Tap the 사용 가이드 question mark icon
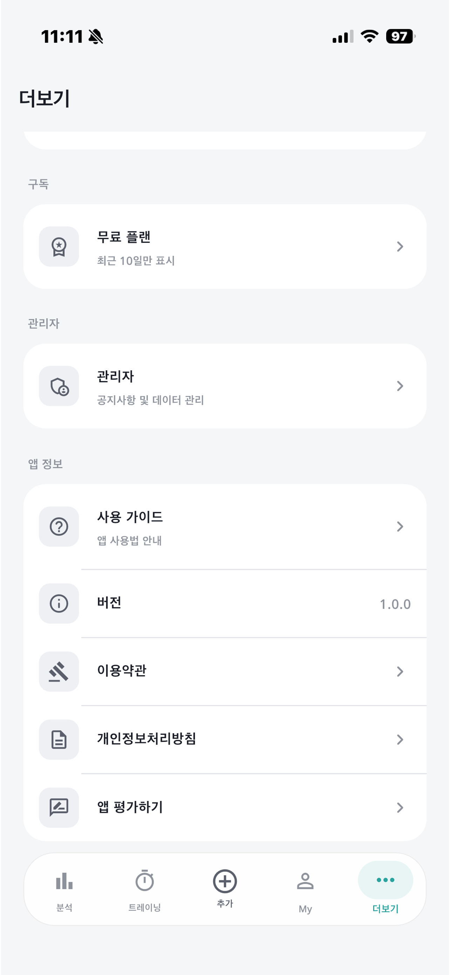Screen dimensions: 450x975 pyautogui.click(x=59, y=526)
